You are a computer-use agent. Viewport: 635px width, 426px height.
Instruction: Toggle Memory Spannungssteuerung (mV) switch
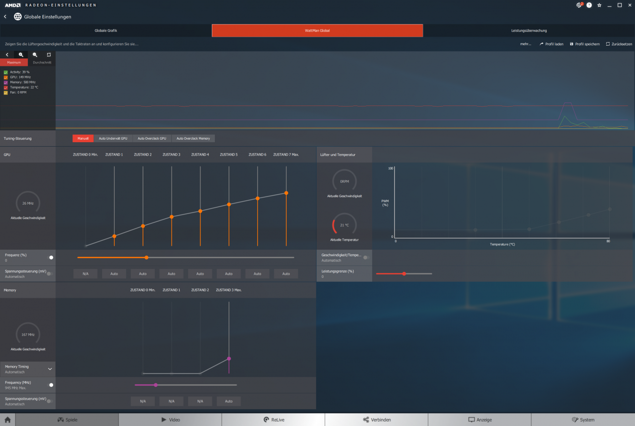point(50,401)
